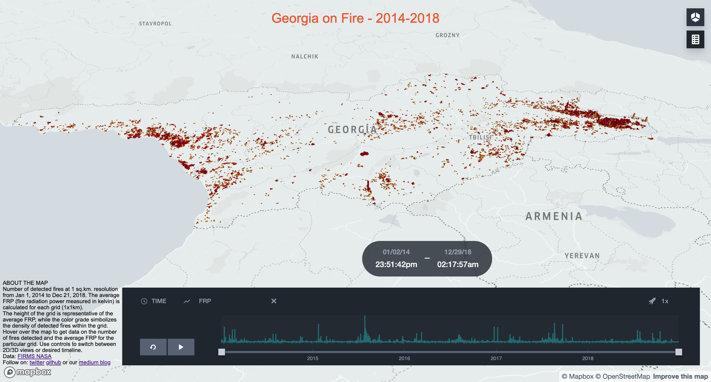This screenshot has height=382, width=711.
Task: Open the medium blog link
Action: click(94, 362)
